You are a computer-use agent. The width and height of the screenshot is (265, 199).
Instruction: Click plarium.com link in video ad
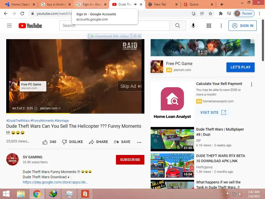(x=50, y=108)
